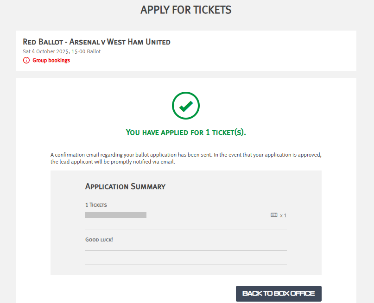Click the 'You have applied for 1 ticket(s)' message
This screenshot has width=374, height=303.
pos(186,133)
